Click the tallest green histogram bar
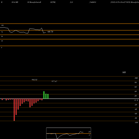The width and height of the screenshot is (139, 139). pyautogui.click(x=44, y=95)
